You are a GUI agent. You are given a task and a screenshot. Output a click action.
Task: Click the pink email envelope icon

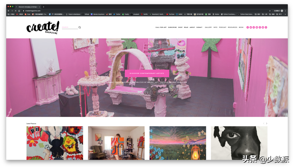click(x=254, y=27)
